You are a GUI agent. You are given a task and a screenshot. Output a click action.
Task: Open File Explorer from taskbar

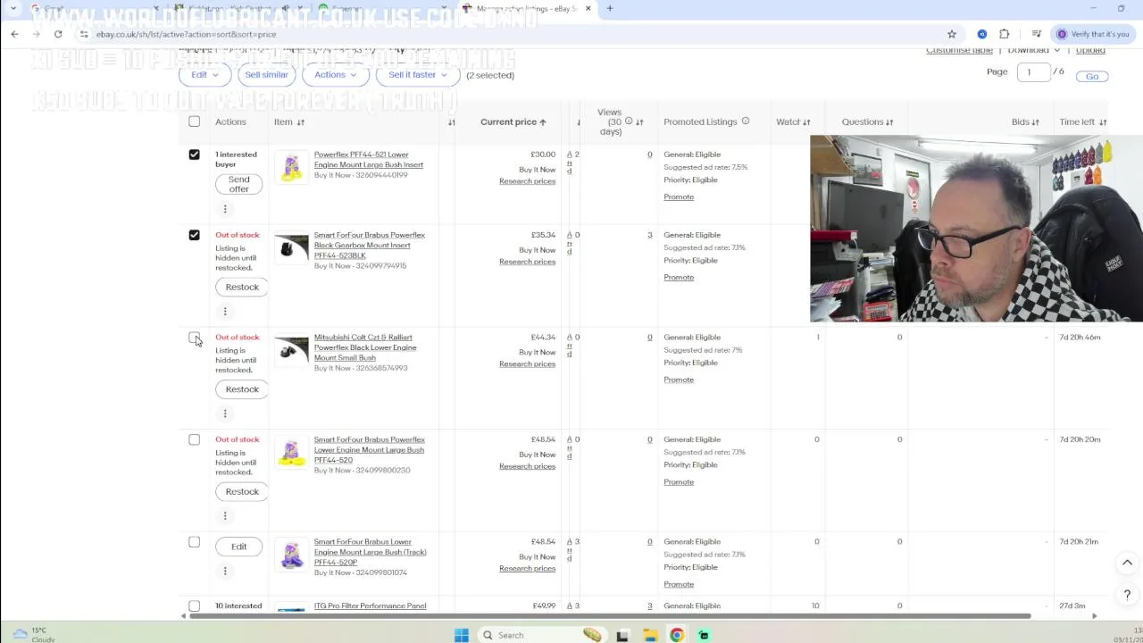click(x=650, y=635)
